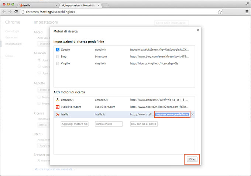Screen dimensions: 251x176
Task: Click the Virgilio page icon
Action: point(58,63)
